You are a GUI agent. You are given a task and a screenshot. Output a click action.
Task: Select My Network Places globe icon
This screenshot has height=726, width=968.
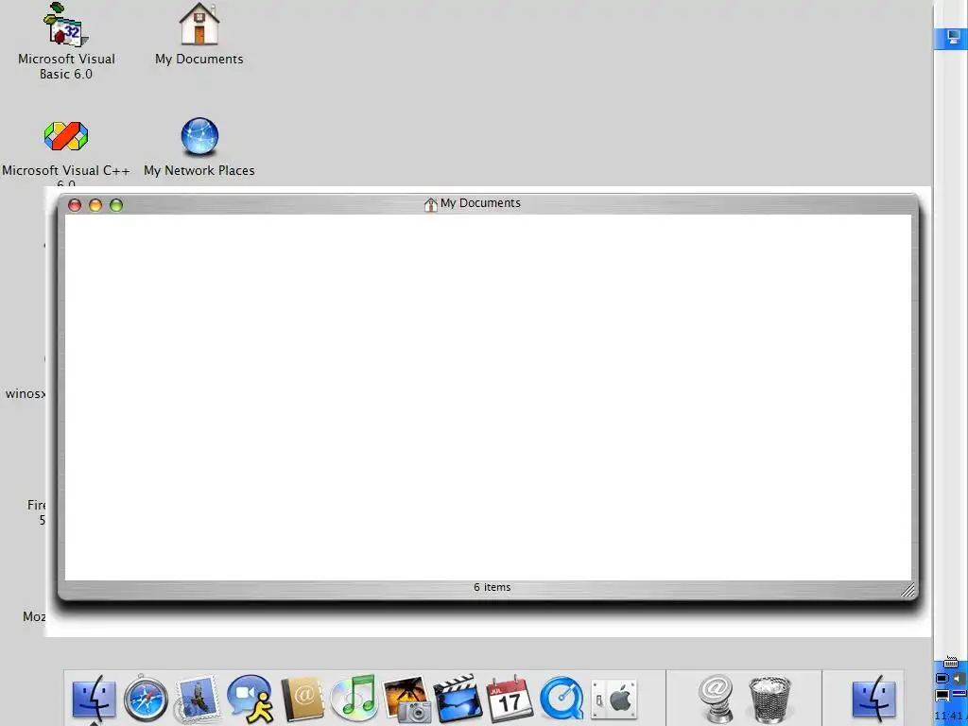pyautogui.click(x=199, y=136)
